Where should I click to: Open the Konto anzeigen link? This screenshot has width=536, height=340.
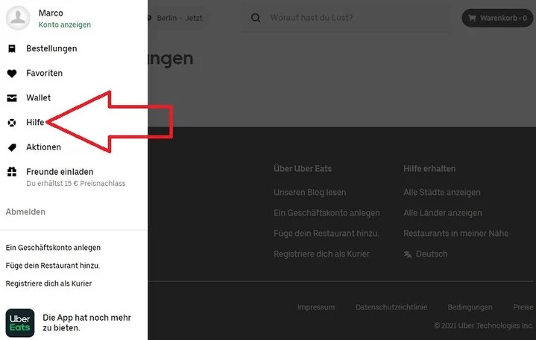(x=65, y=25)
